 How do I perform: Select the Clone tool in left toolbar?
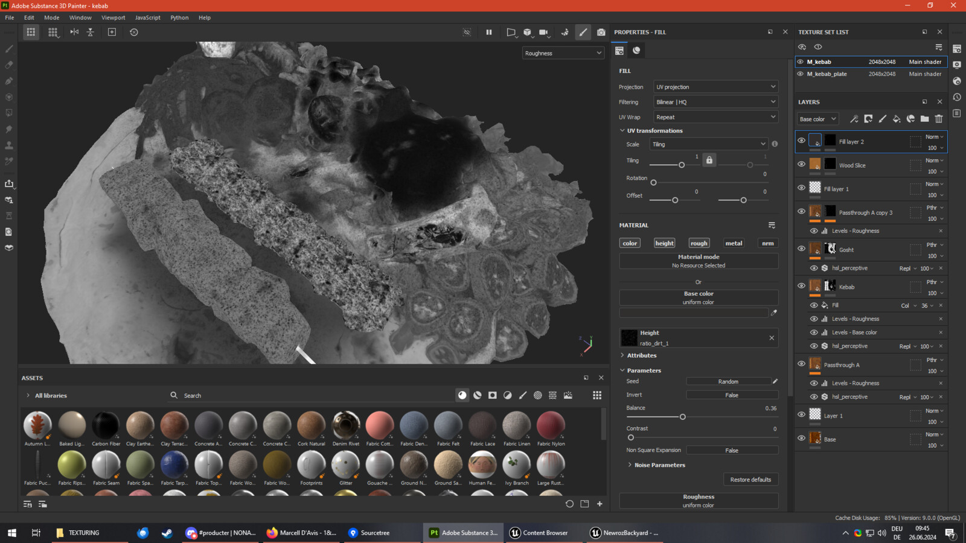9,145
